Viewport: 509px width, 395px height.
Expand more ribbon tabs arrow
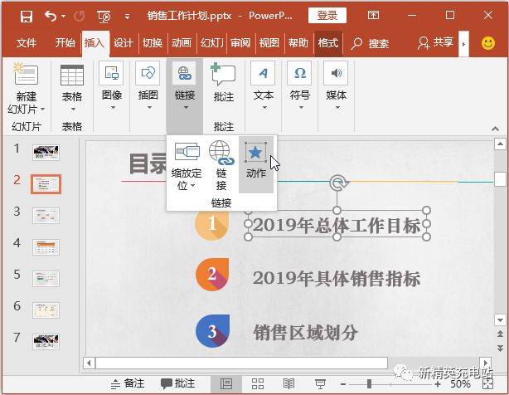[x=463, y=44]
